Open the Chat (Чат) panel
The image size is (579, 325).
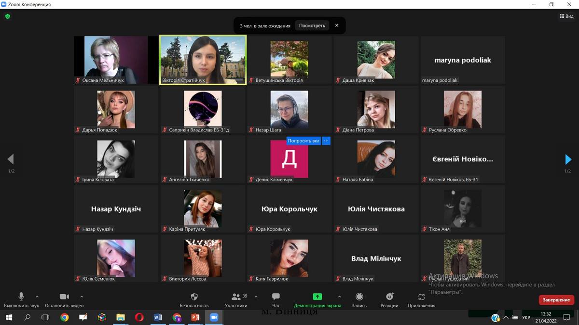point(276,297)
